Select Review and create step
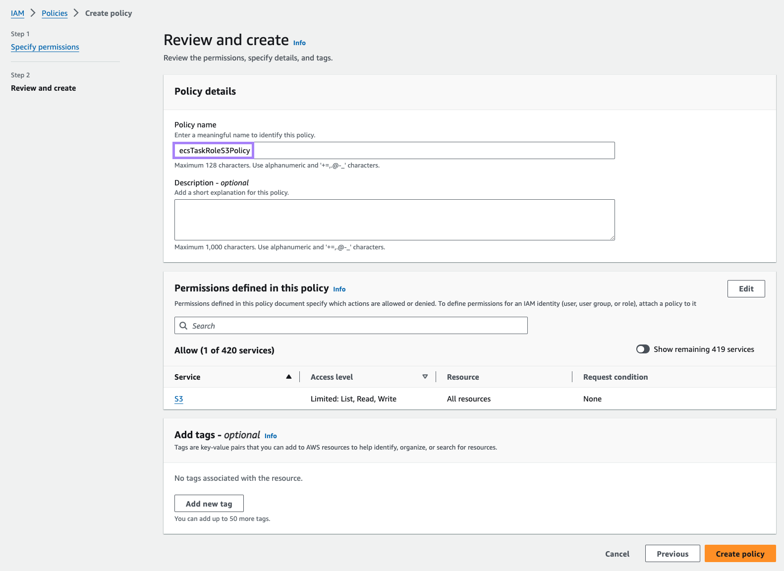The image size is (784, 571). [44, 88]
